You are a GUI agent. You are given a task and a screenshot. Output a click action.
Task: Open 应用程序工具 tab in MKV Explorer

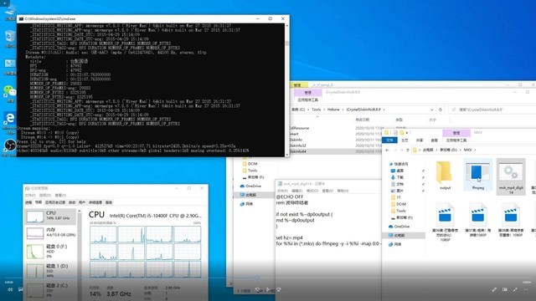(456, 140)
